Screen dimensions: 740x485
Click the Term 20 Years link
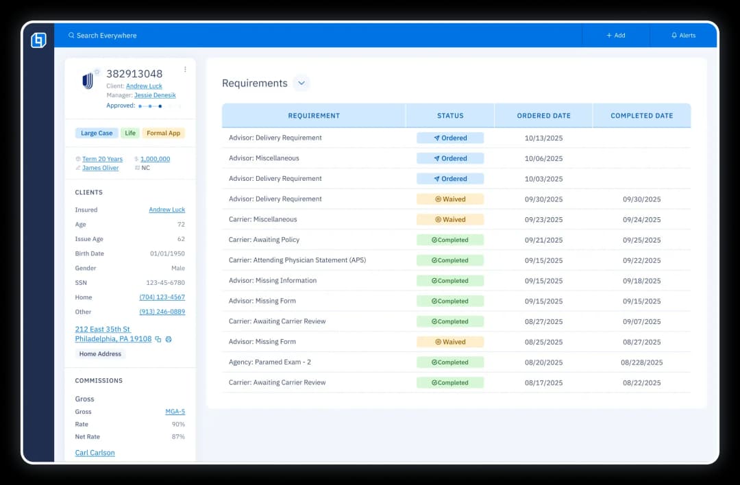coord(102,159)
